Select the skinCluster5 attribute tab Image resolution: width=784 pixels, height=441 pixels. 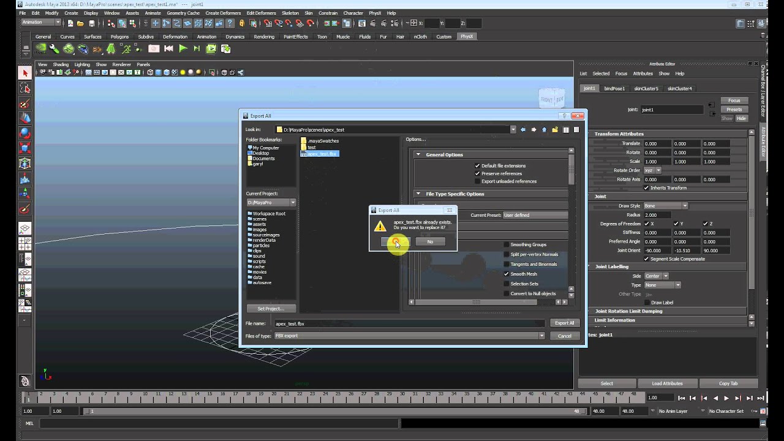tap(646, 89)
